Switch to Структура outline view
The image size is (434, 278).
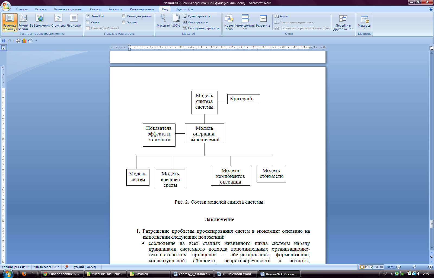58,21
